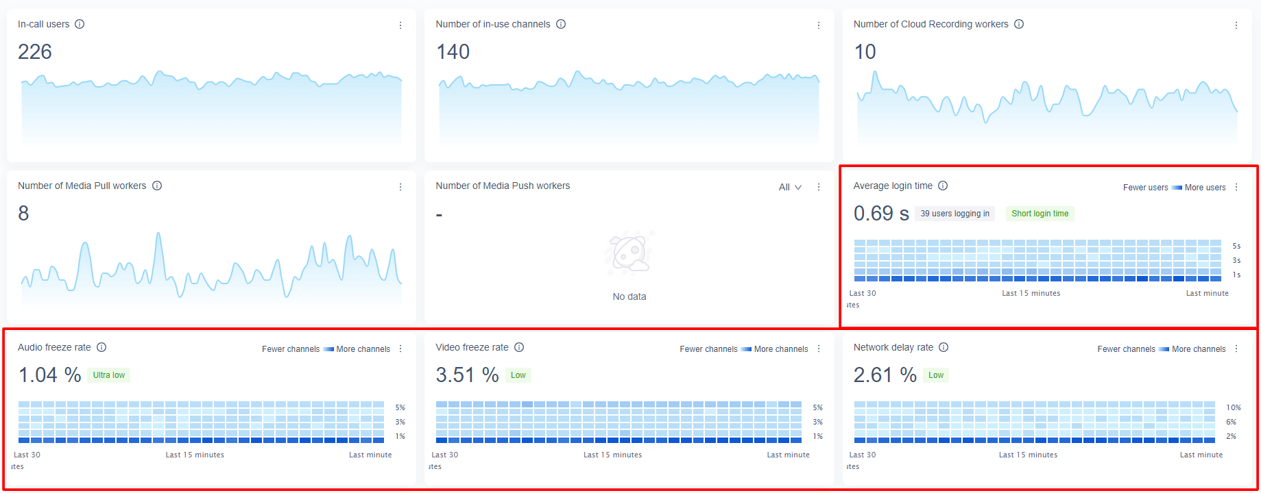Show the Audio freeze rate info tooltip

tap(101, 347)
